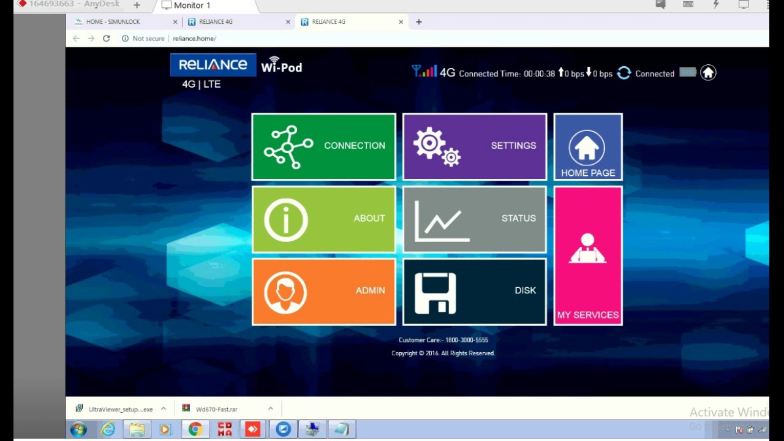Expand options for Wd670-Fast.rar download
784x441 pixels.
270,408
